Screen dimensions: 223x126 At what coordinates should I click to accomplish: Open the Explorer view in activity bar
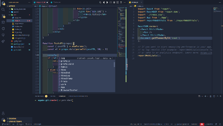(3, 3)
